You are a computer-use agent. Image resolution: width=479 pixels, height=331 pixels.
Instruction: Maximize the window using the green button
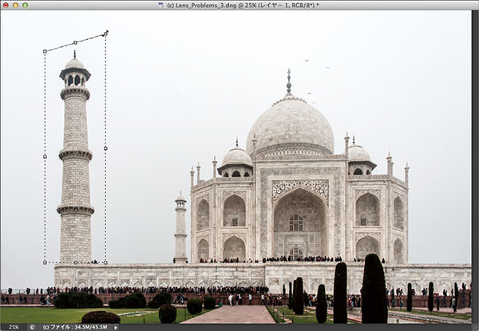[x=25, y=5]
